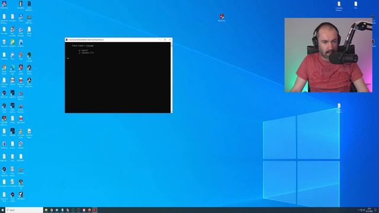379x213 pixels.
Task: Open the Windows Start menu
Action: coord(2,210)
